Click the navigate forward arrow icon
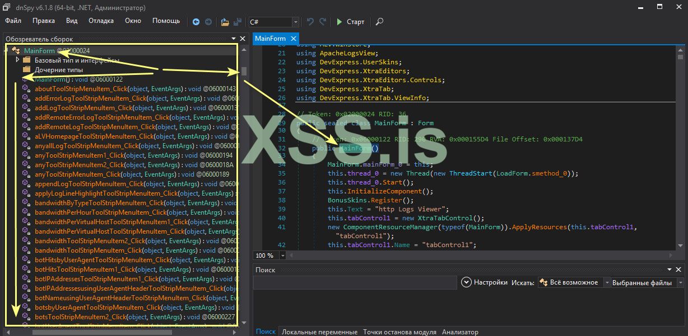688x336 pixels. coord(208,22)
